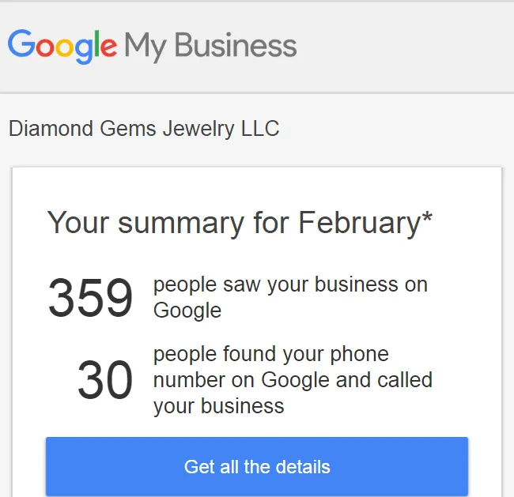Screen dimensions: 514x497
Task: Click the asterisk after February
Action: 427,218
